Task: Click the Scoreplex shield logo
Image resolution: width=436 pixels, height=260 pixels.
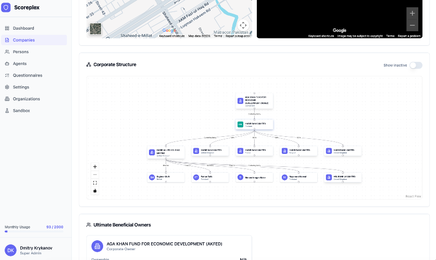Action: (7, 7)
